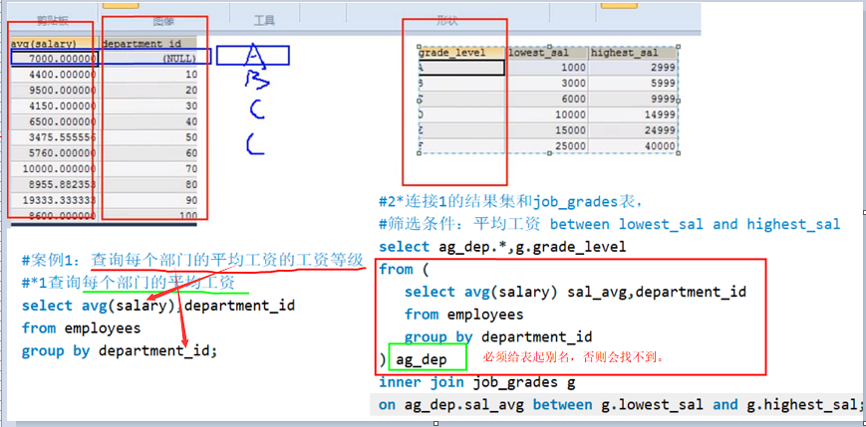Click the 8955.882353 cell
The width and height of the screenshot is (866, 427).
tap(54, 185)
